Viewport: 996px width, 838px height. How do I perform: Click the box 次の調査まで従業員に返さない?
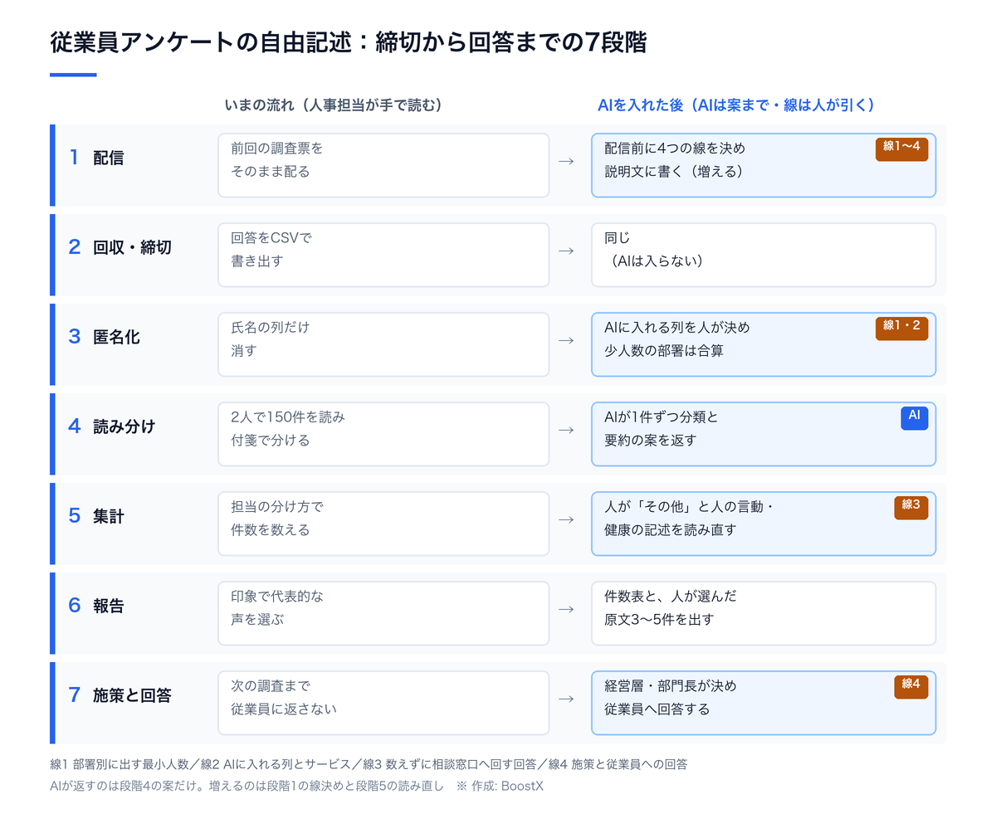383,703
